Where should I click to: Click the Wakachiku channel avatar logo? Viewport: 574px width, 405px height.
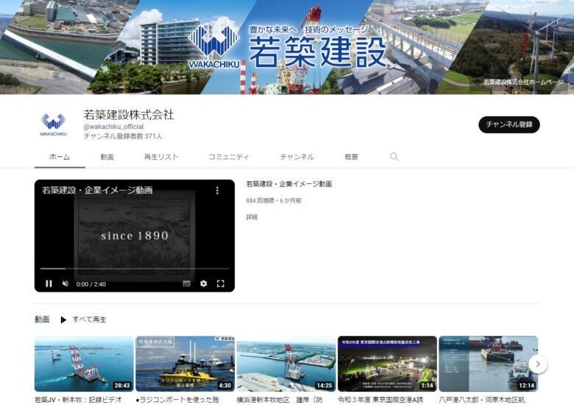(54, 124)
